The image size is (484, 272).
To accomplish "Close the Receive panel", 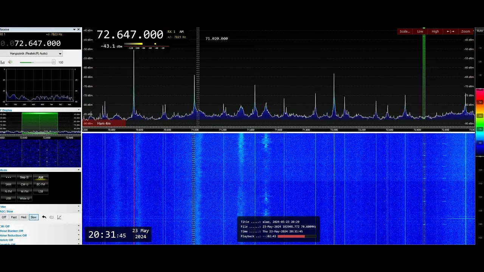I will (x=79, y=29).
